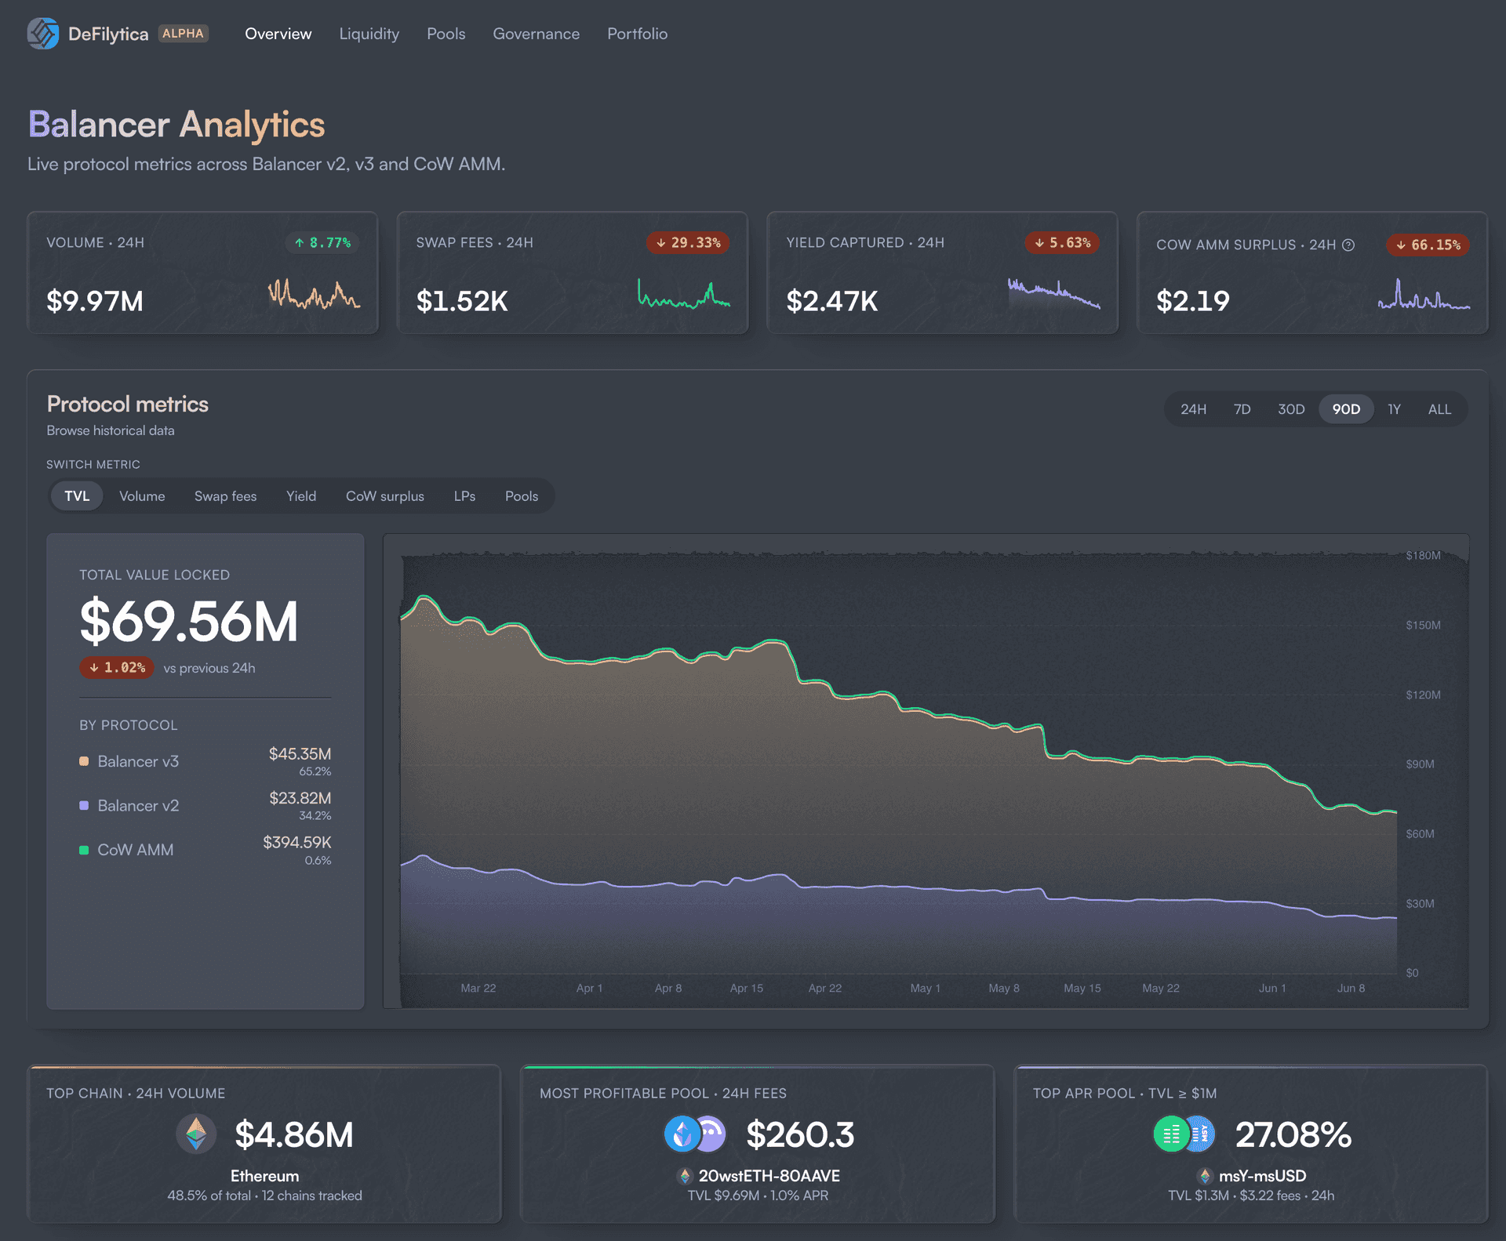Image resolution: width=1506 pixels, height=1241 pixels.
Task: Click the CoW AMM Surplus sparkline
Action: (x=1424, y=294)
